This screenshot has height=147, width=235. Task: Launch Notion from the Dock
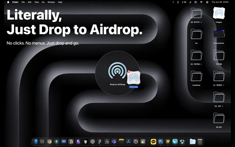(x=71, y=142)
